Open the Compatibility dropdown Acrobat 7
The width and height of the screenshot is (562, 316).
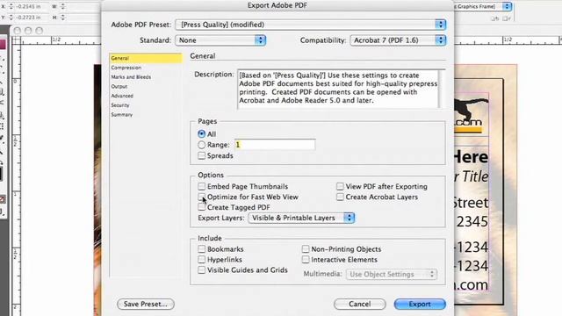coord(398,40)
